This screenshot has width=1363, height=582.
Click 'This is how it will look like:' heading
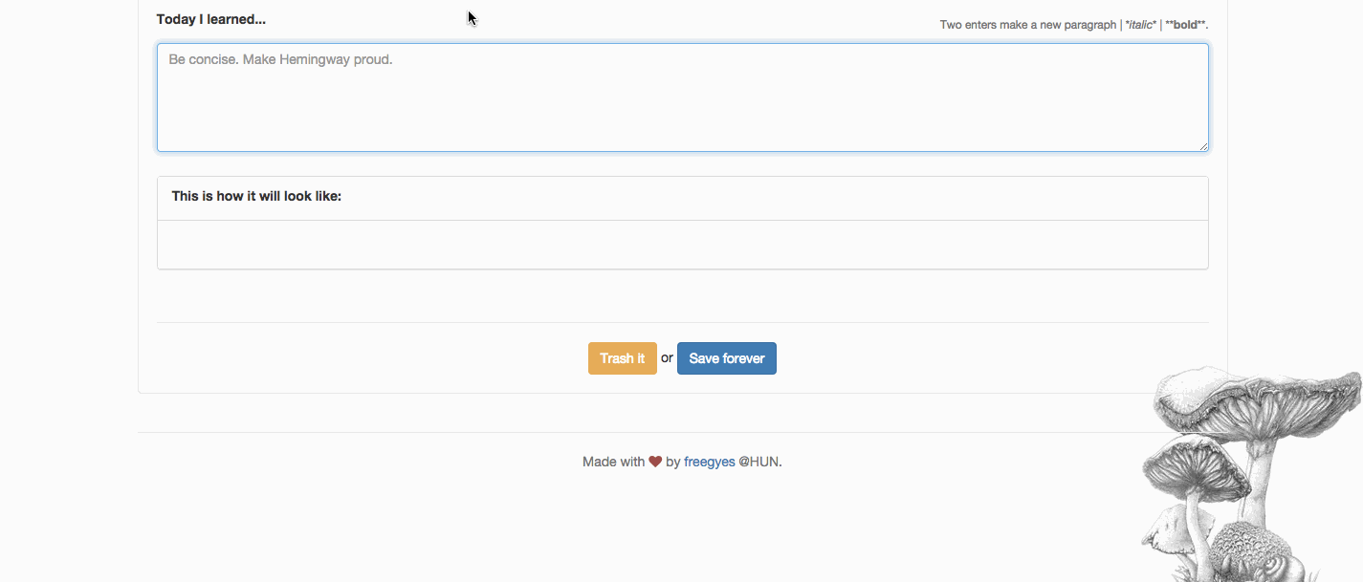coord(256,196)
